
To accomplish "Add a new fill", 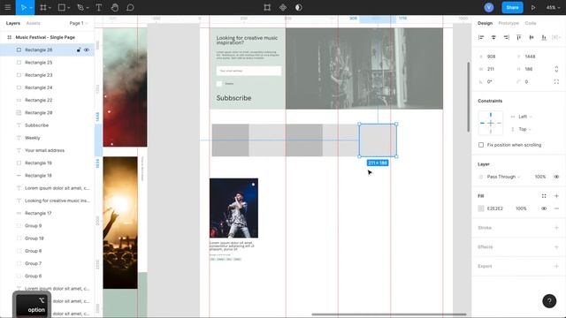I will [556, 196].
